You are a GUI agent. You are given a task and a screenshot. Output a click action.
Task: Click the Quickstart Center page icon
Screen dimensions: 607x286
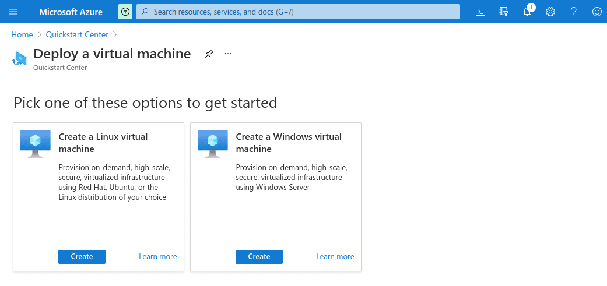click(x=19, y=58)
